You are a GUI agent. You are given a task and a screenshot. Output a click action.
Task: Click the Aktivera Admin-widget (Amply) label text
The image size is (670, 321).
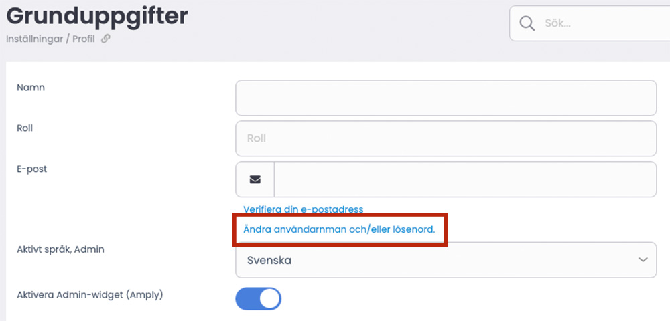[x=90, y=294]
